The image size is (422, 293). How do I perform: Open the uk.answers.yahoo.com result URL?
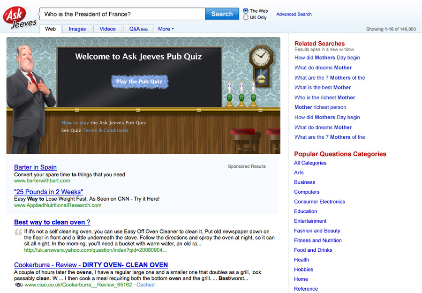(95, 250)
